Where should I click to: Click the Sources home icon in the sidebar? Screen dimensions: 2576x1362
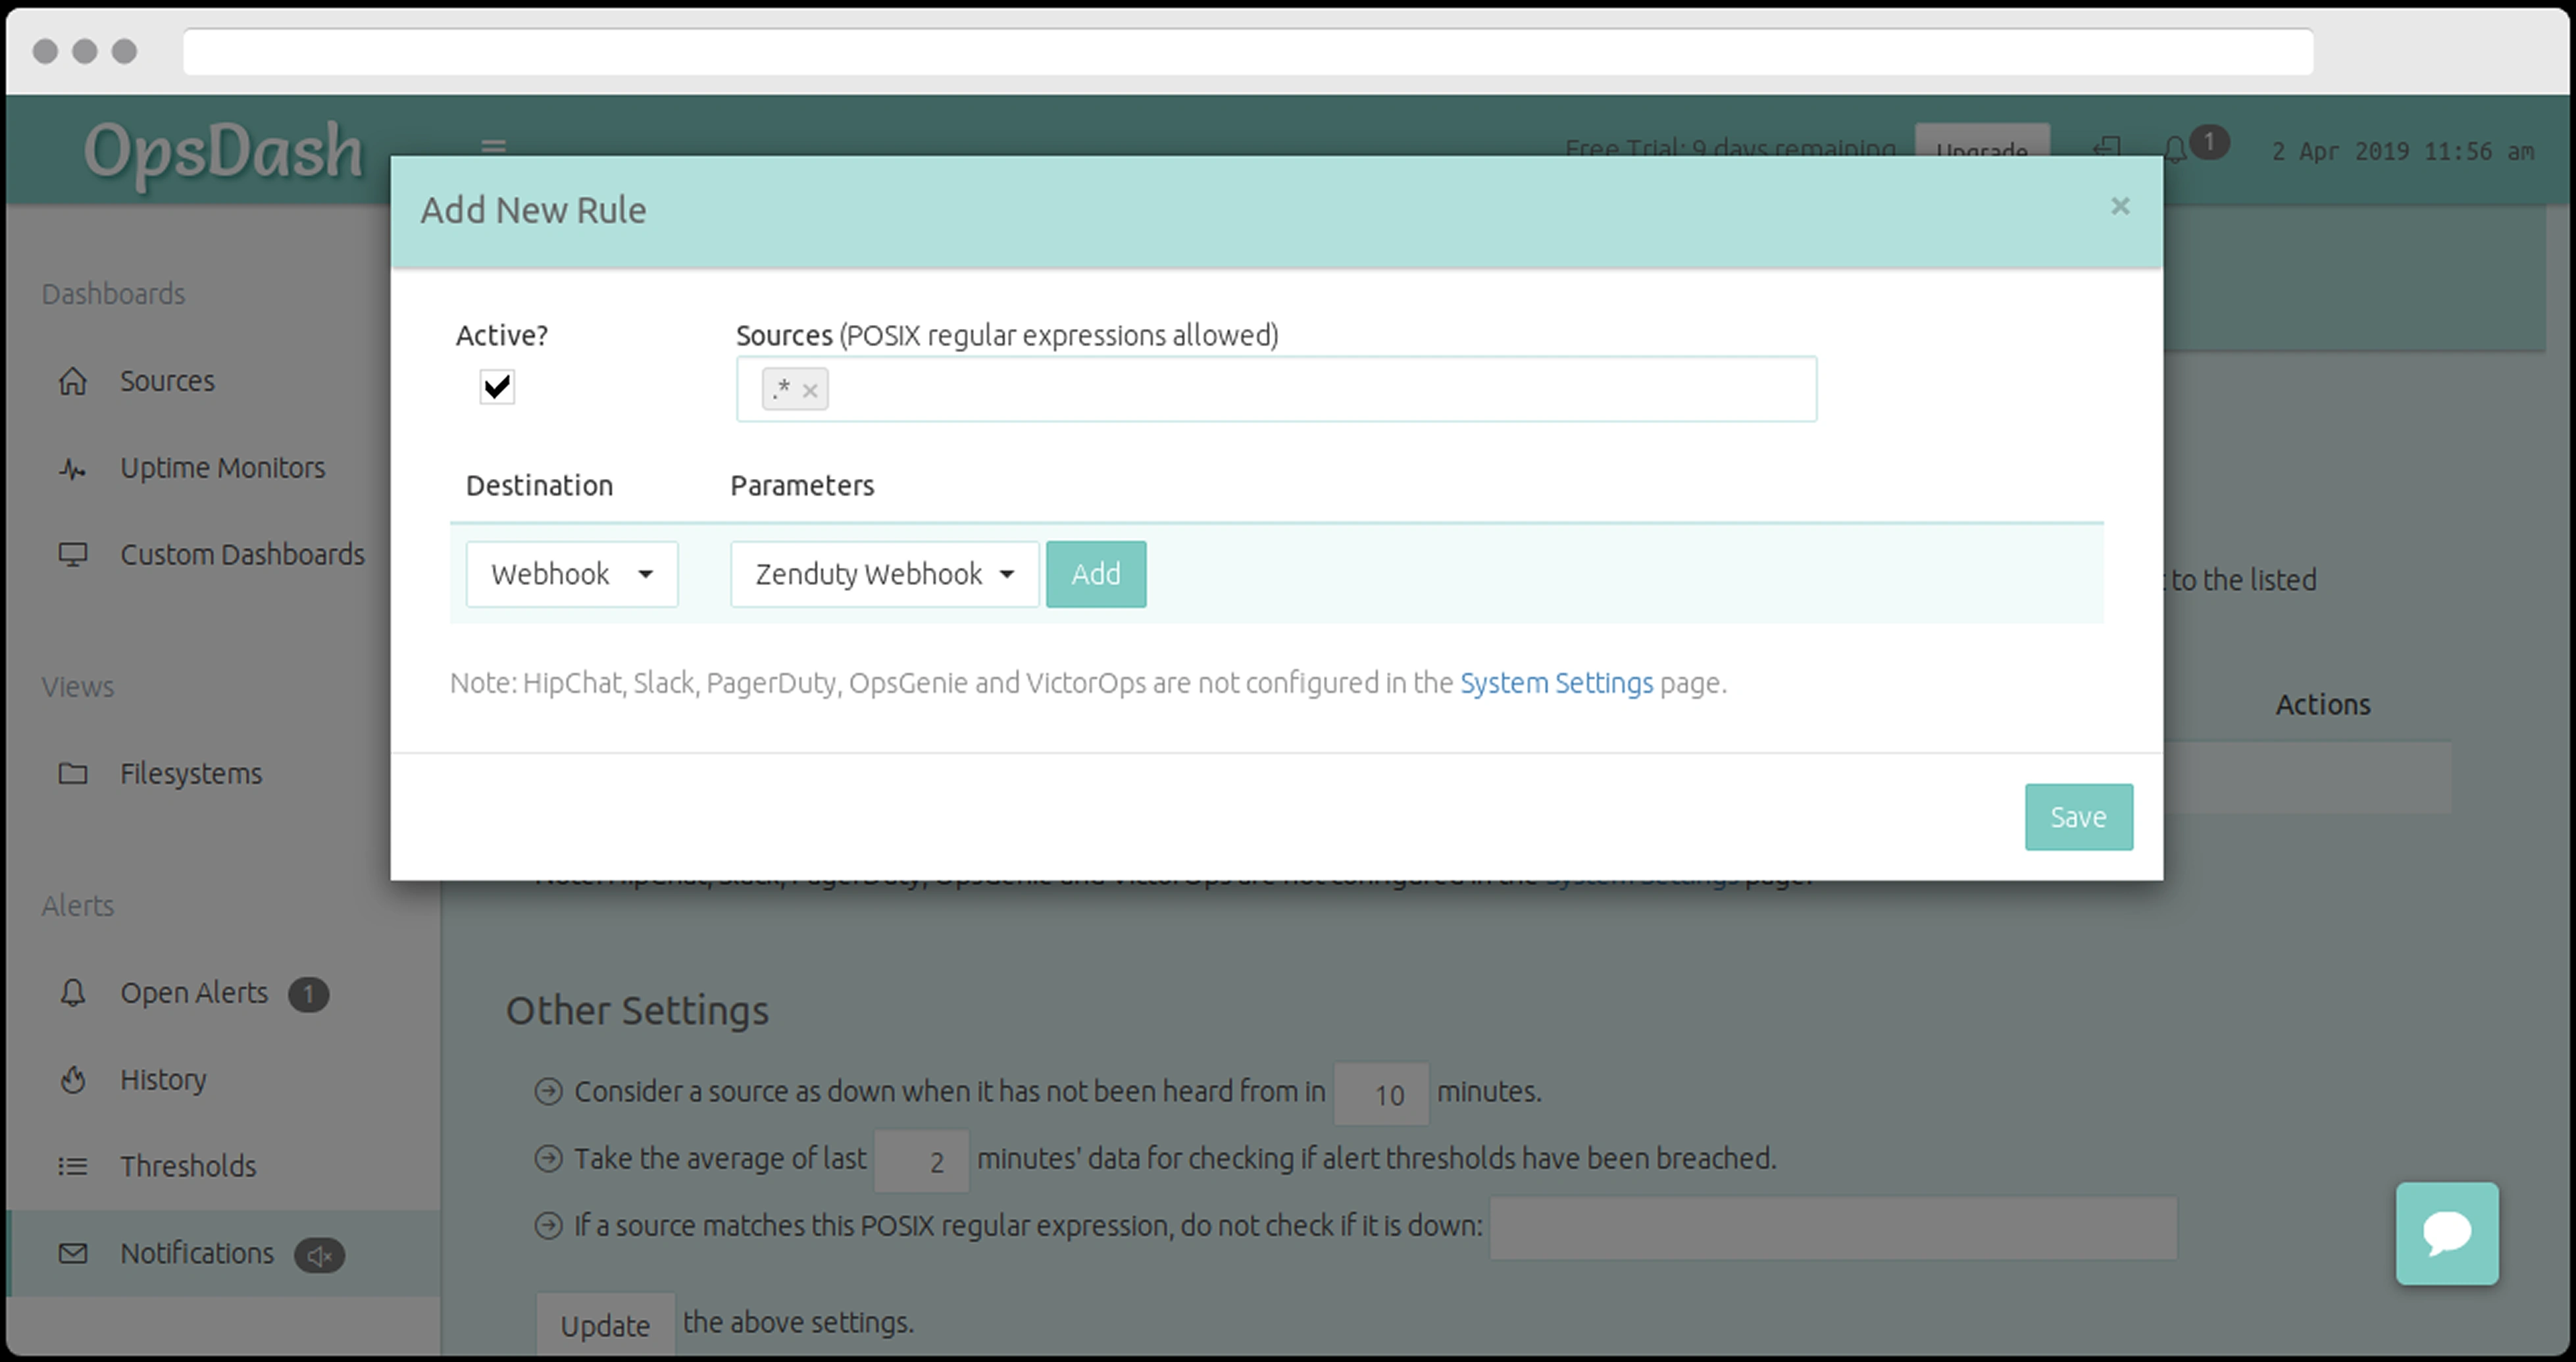point(73,381)
